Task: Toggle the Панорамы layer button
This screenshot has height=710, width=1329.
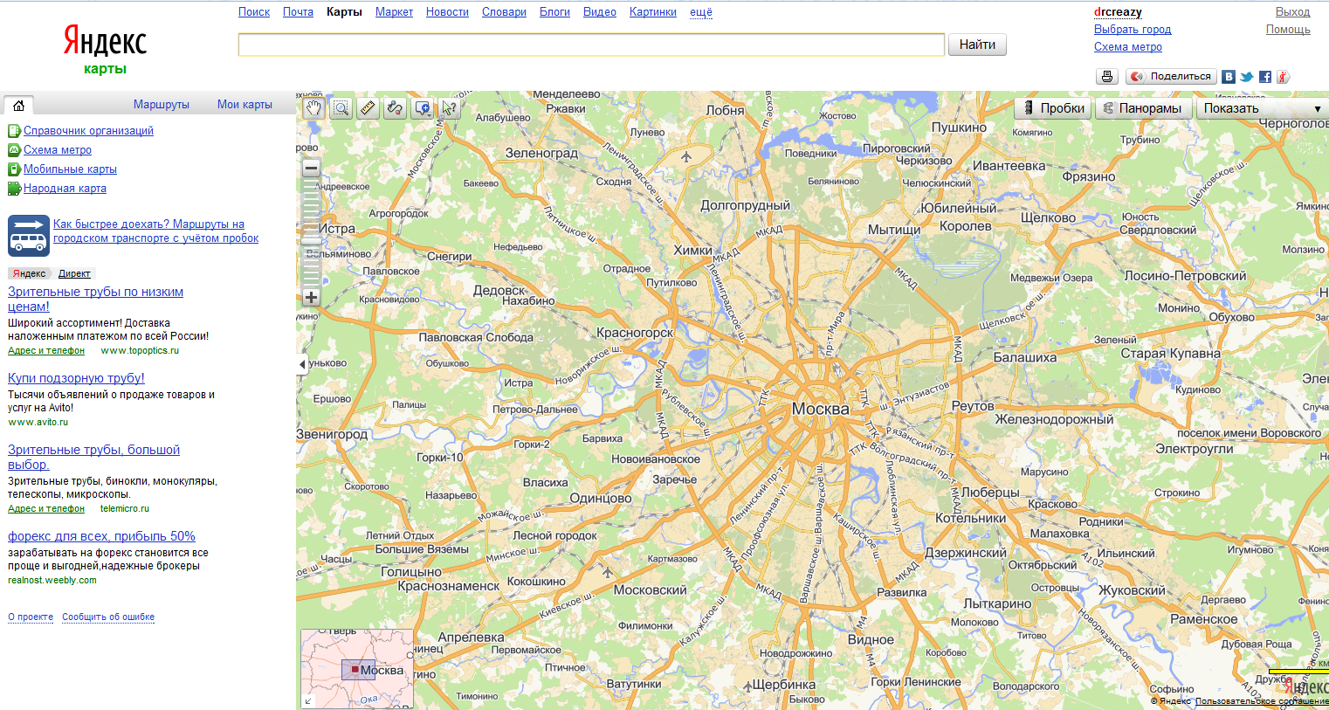Action: pyautogui.click(x=1144, y=108)
